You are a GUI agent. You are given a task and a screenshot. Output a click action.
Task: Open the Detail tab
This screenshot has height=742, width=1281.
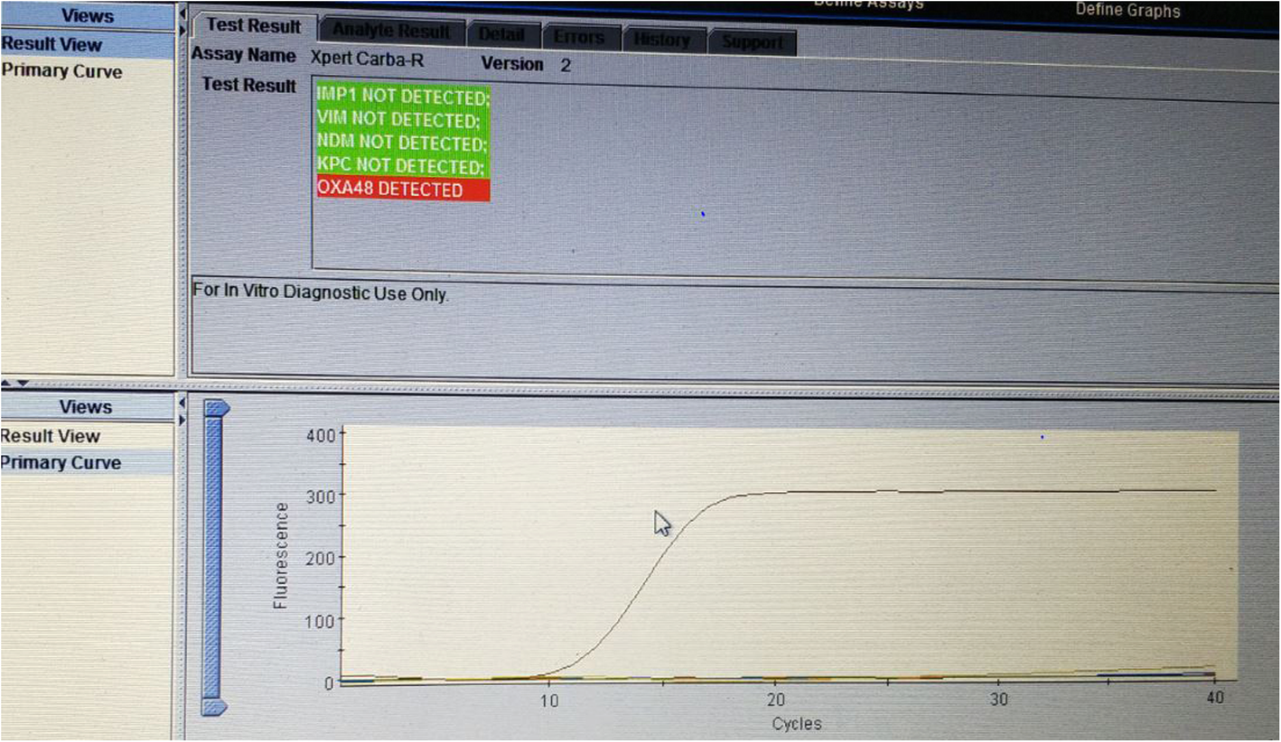click(x=503, y=35)
